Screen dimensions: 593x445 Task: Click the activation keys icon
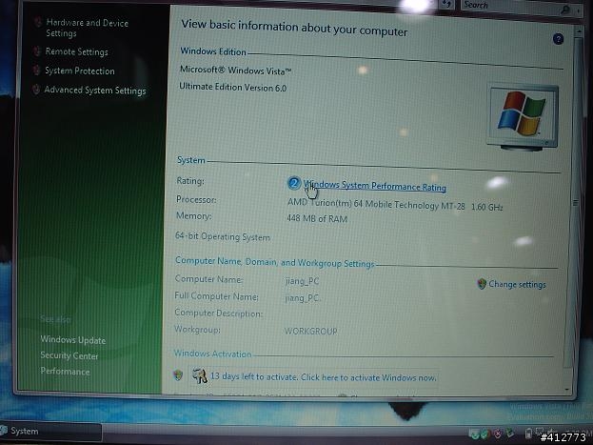point(200,376)
